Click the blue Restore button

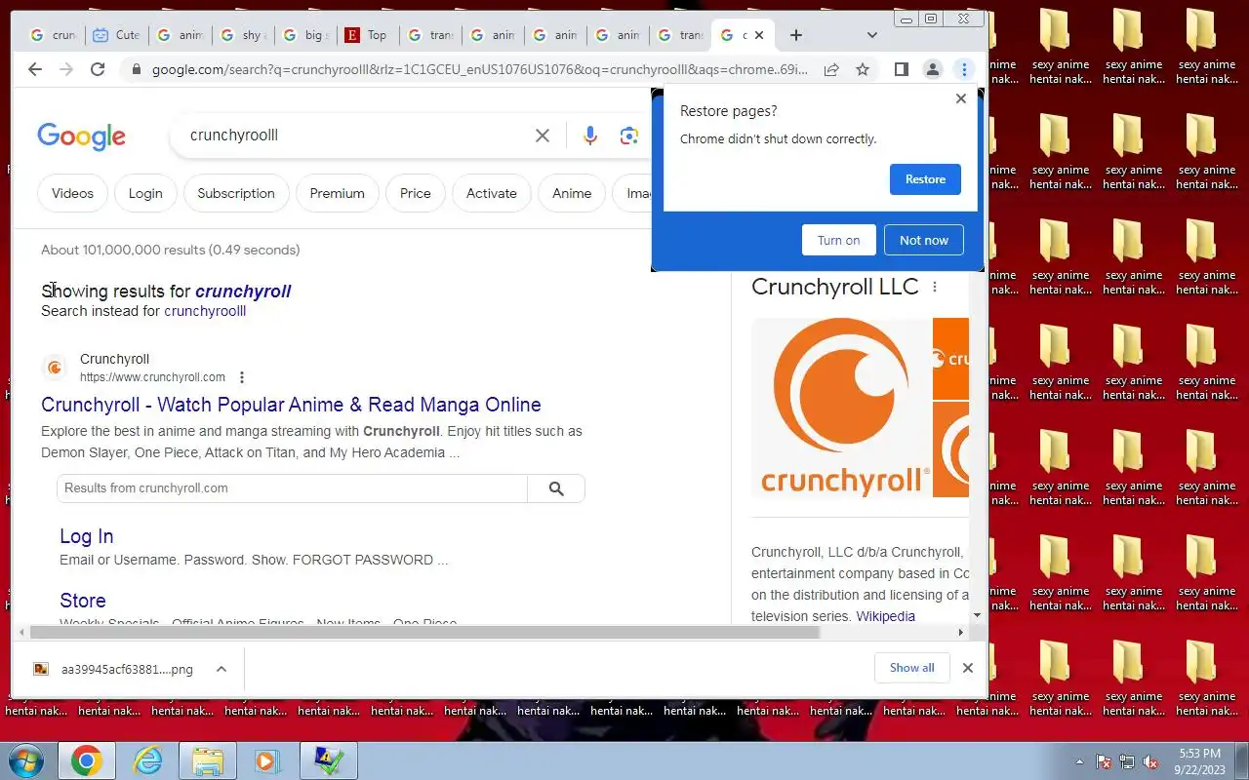[925, 179]
